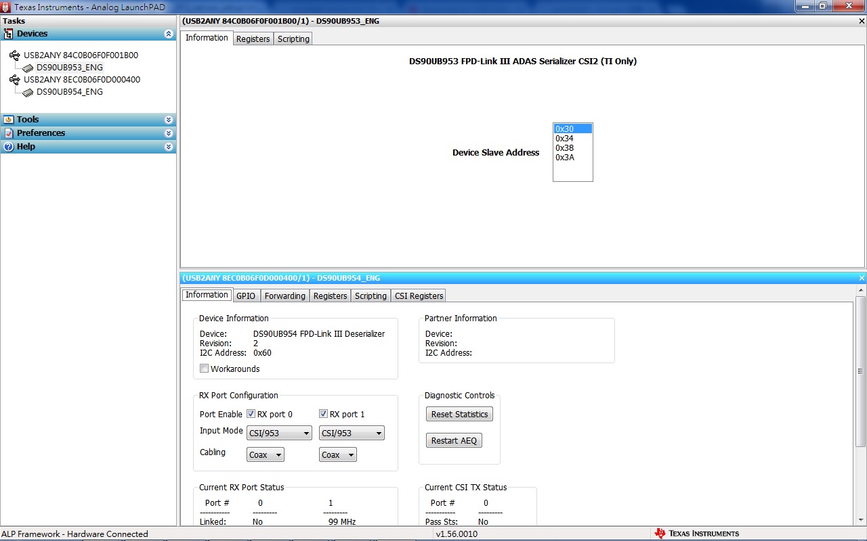This screenshot has width=867, height=541.
Task: Toggle the Workarounds checkbox
Action: coord(204,369)
